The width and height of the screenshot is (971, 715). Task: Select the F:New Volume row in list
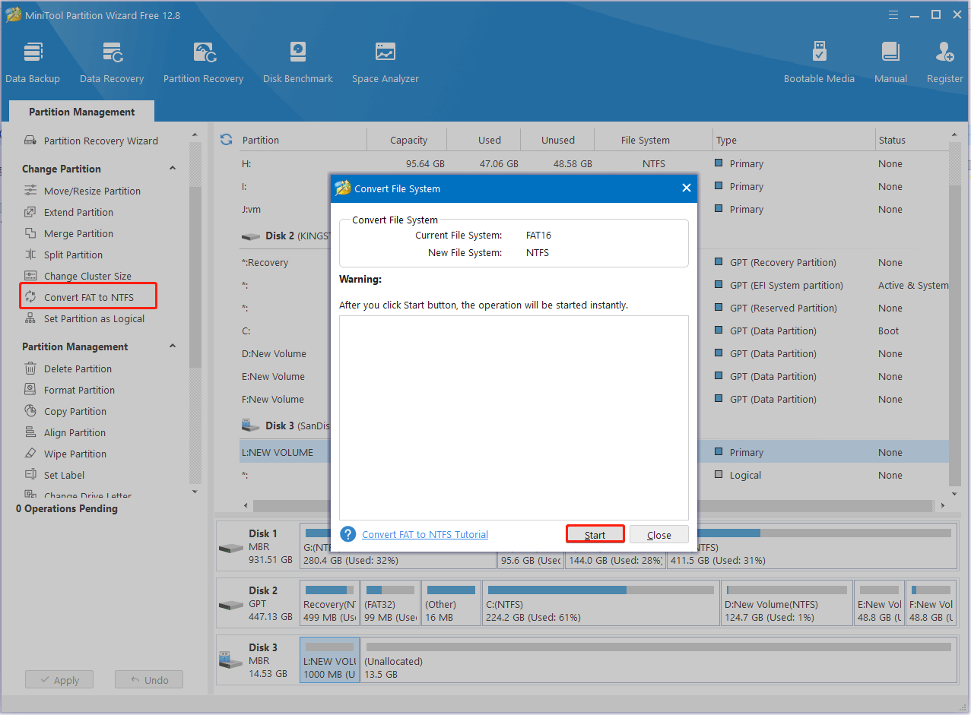coord(595,399)
